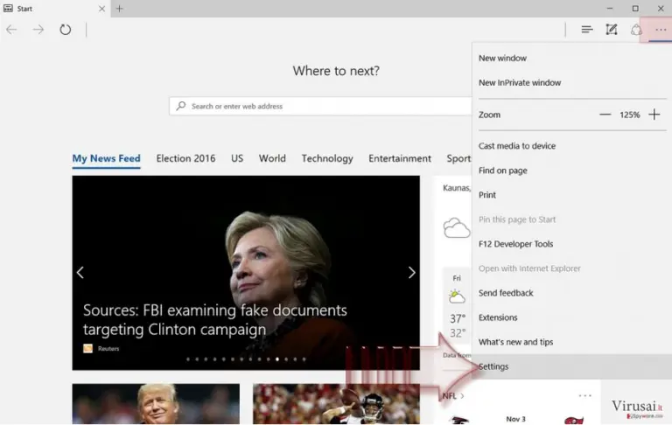Open the World news tab
672x425 pixels.
pos(272,158)
